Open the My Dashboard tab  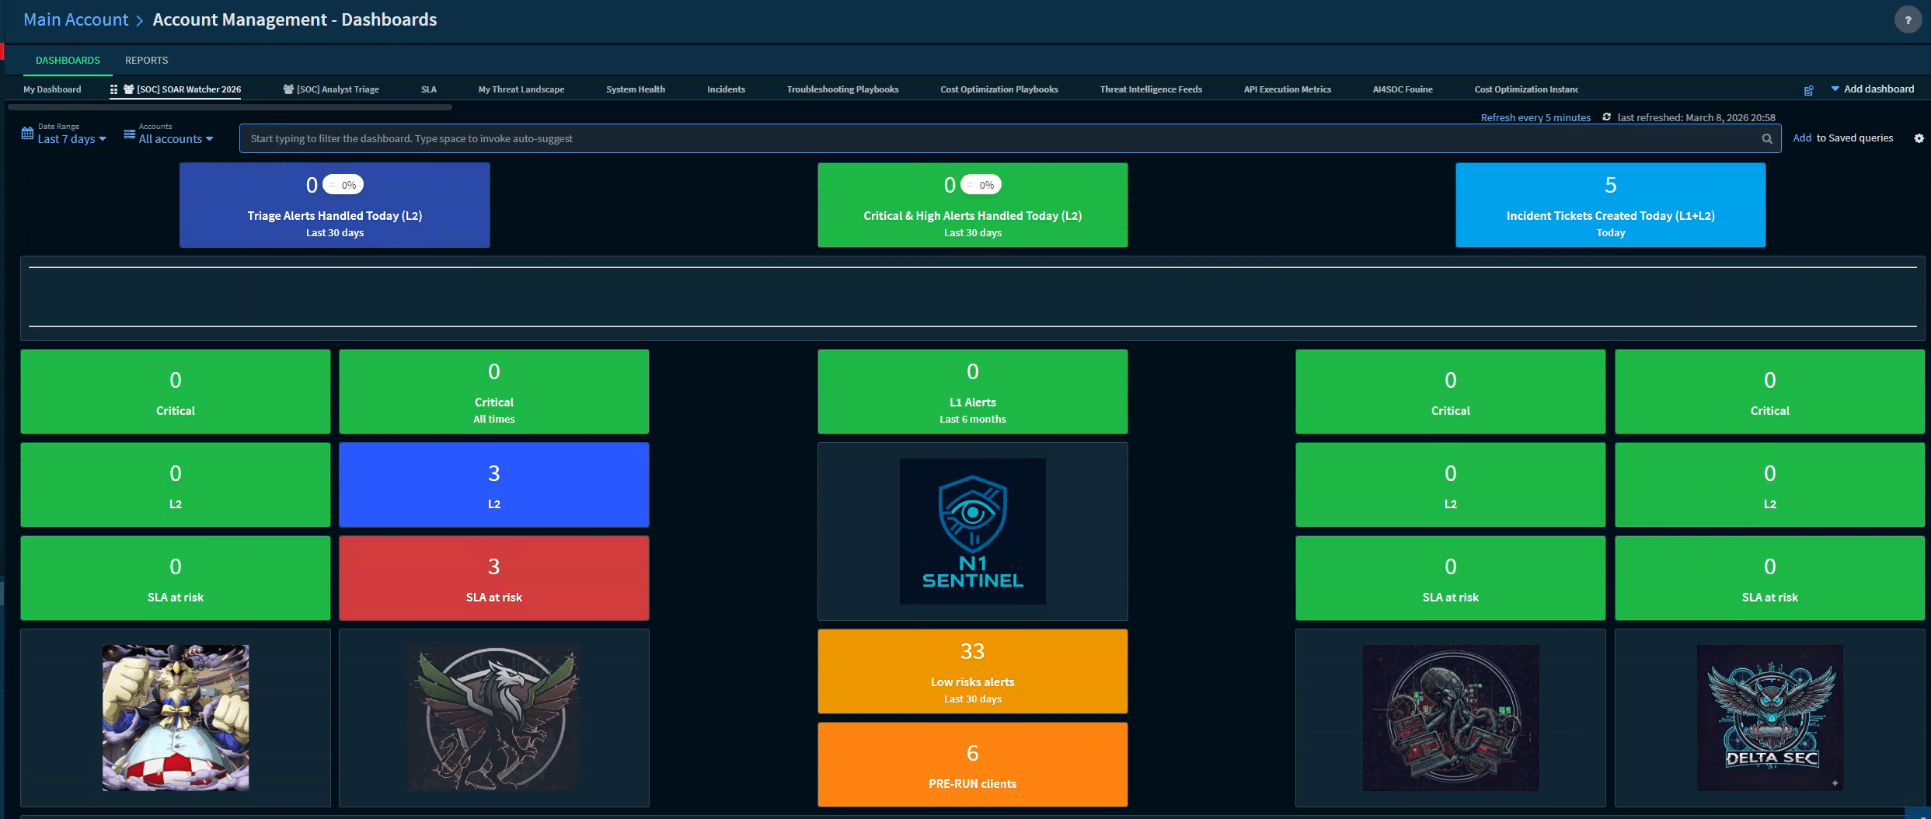52,89
